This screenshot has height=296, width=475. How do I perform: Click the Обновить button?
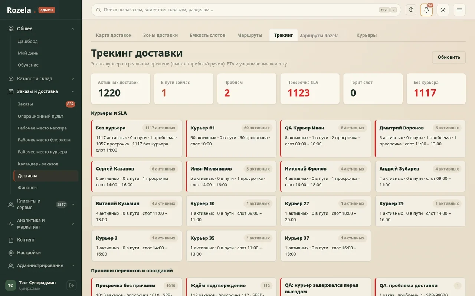point(449,57)
